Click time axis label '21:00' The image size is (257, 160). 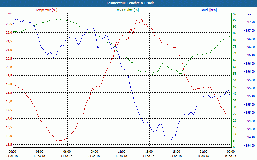coord(204,151)
